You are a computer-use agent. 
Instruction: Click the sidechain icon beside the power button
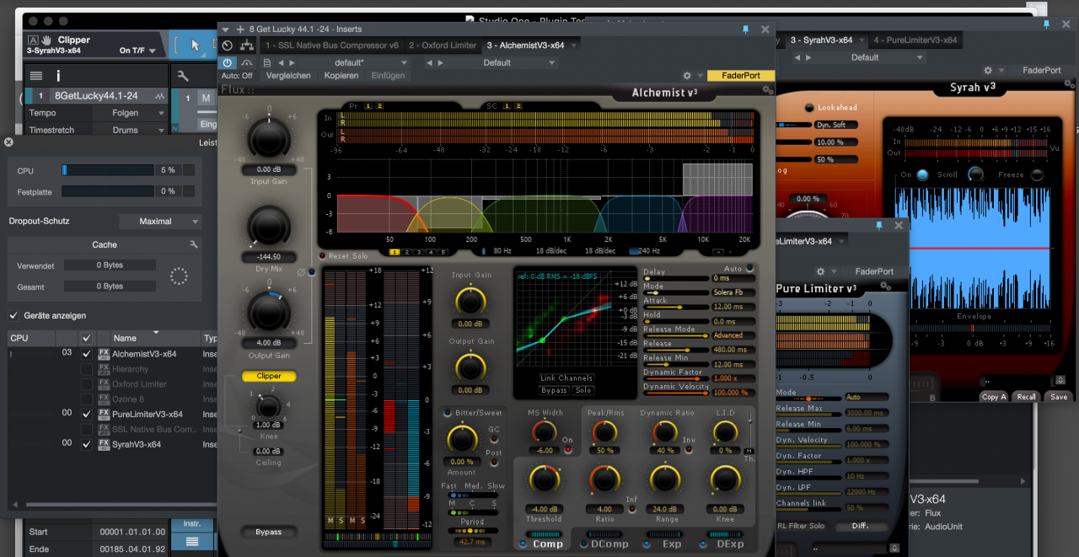pos(247,62)
